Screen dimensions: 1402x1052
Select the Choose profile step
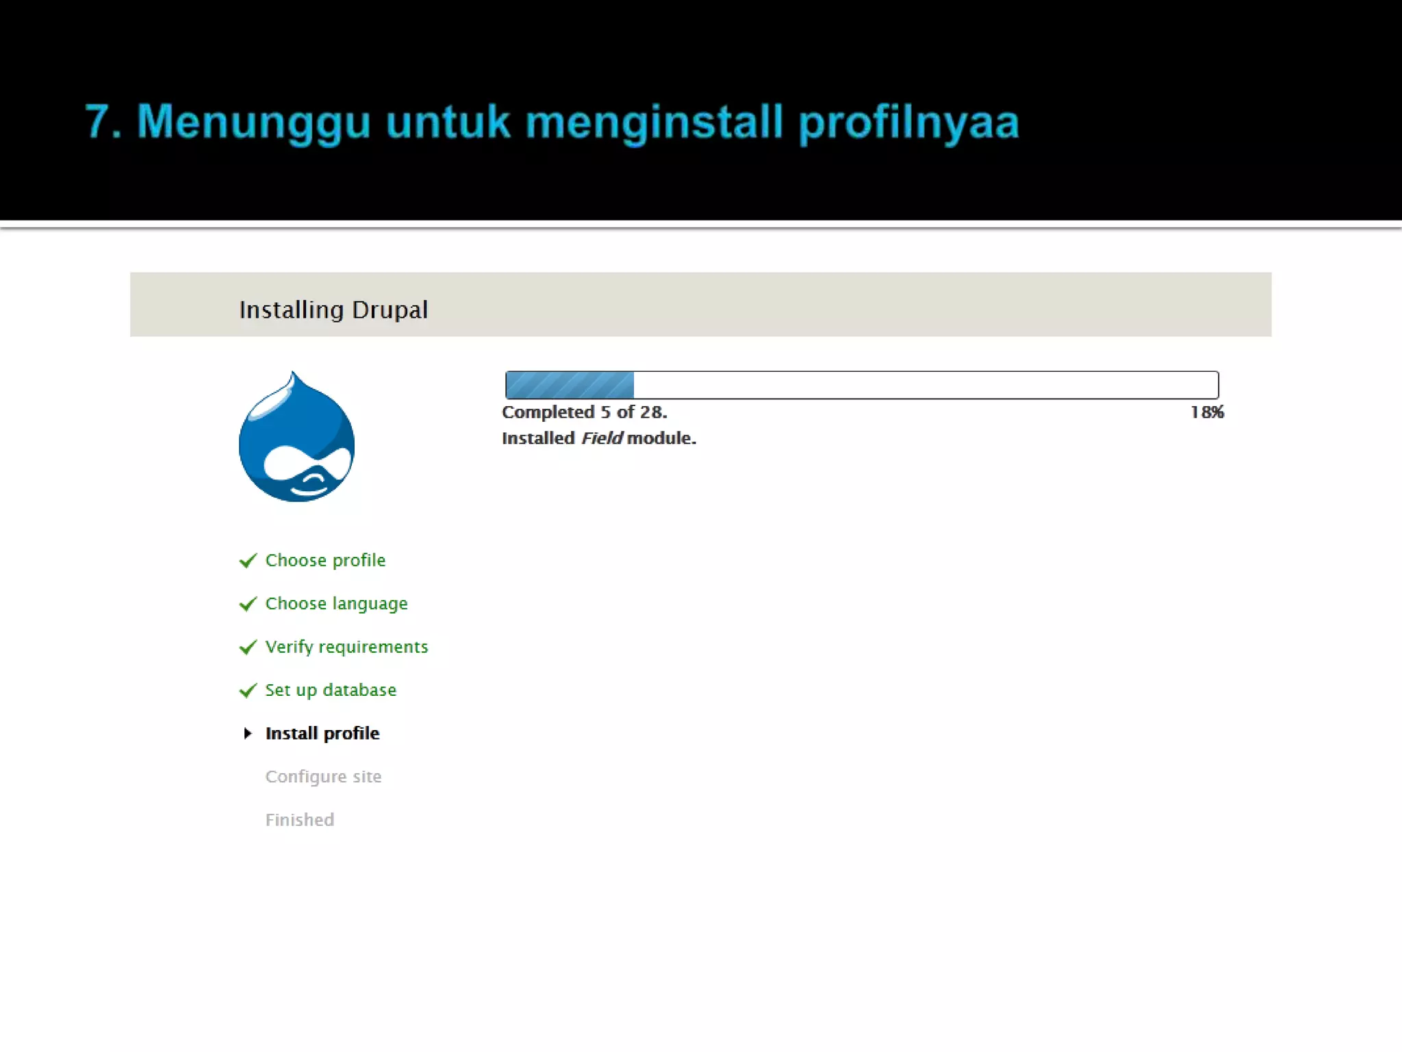(x=325, y=560)
